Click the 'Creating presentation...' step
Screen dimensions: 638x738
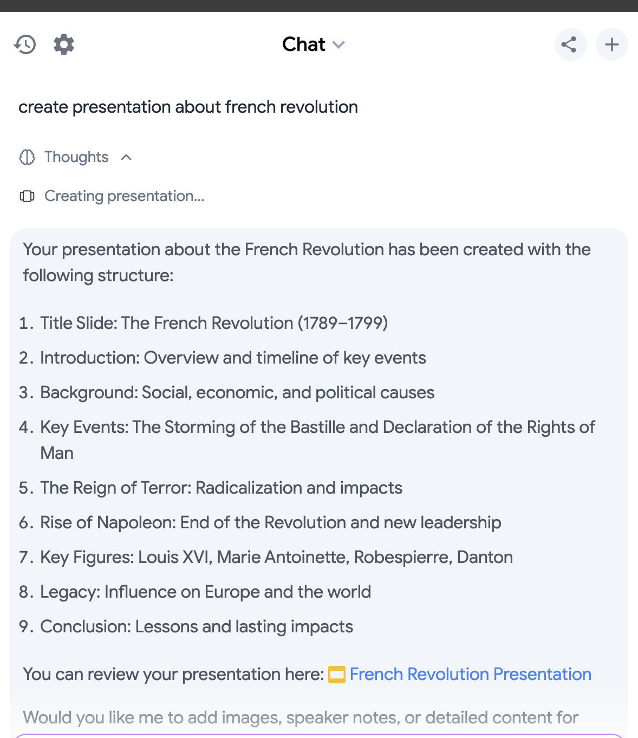pos(124,196)
